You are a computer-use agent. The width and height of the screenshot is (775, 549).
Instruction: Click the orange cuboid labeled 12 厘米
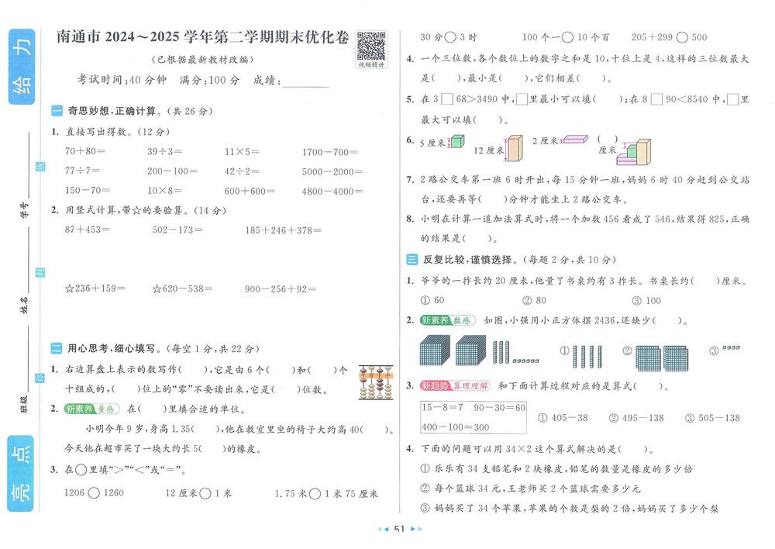tap(515, 148)
